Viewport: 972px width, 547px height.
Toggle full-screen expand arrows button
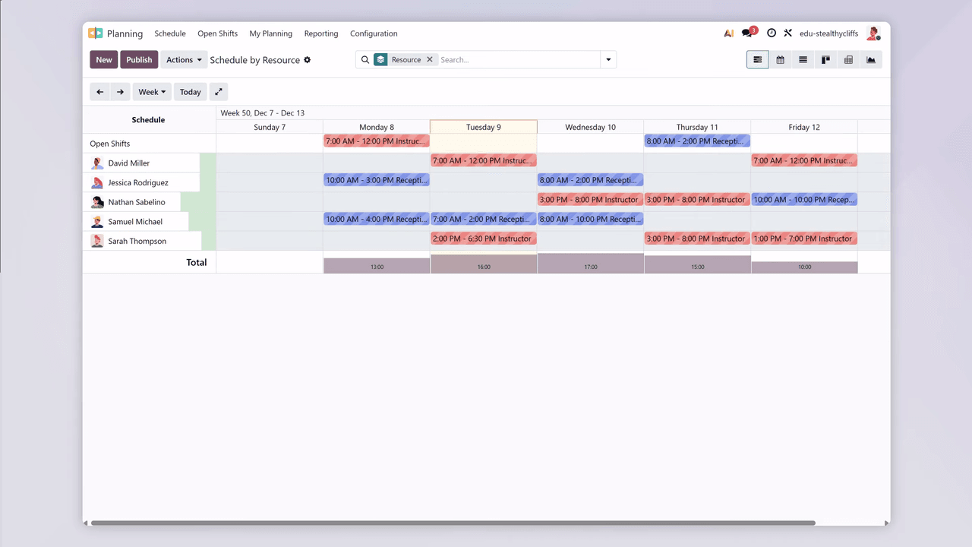218,92
